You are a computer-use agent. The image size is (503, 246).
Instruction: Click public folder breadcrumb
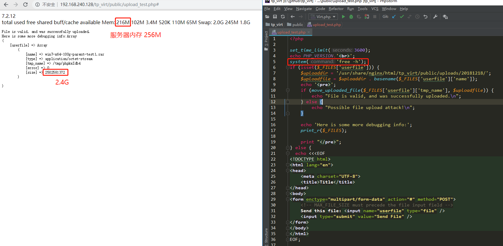[295, 25]
